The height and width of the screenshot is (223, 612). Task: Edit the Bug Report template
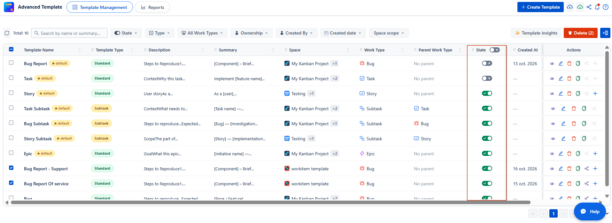pyautogui.click(x=561, y=64)
